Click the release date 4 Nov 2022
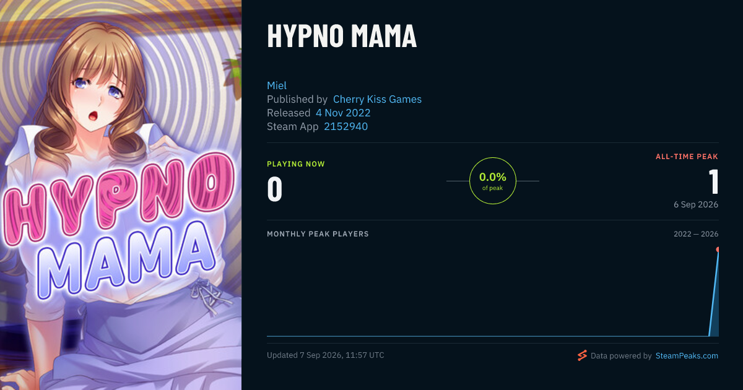 (x=343, y=113)
